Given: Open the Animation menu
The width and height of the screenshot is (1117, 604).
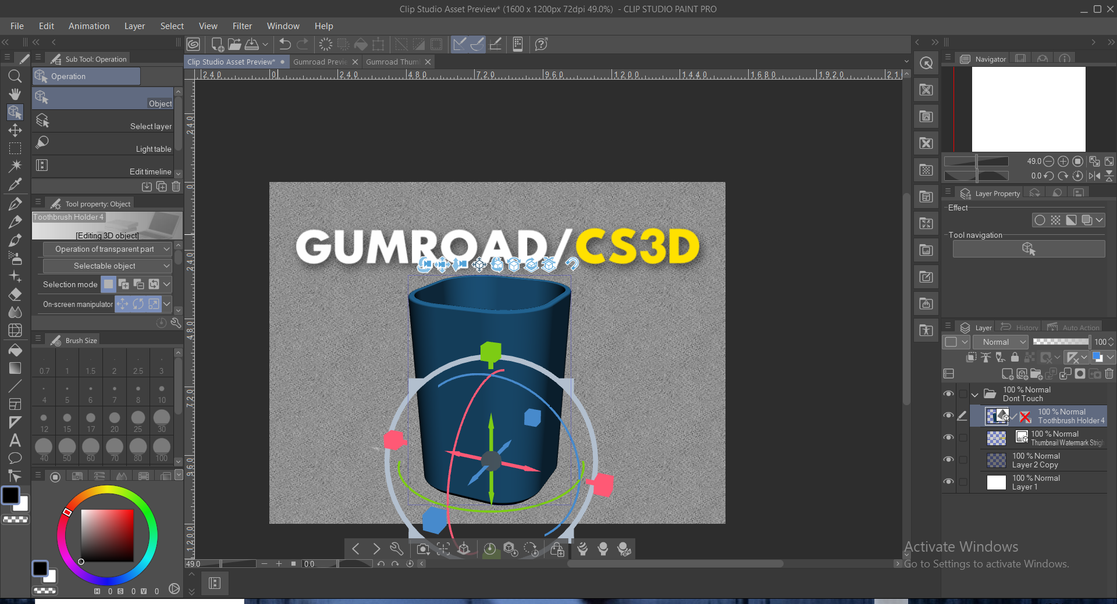Looking at the screenshot, I should click(x=89, y=26).
